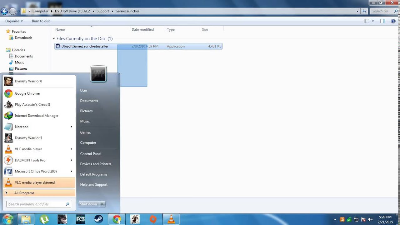The height and width of the screenshot is (225, 400).
Task: Open Devices and Printers
Action: [x=96, y=164]
